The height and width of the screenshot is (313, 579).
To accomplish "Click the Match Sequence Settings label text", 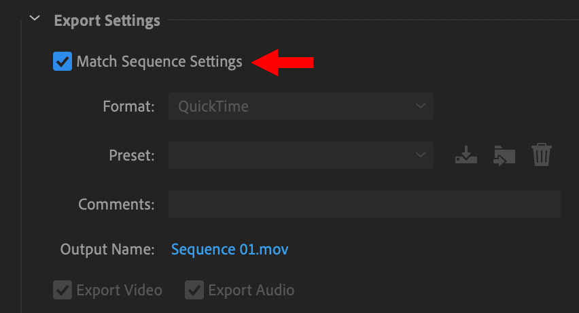I will pyautogui.click(x=160, y=62).
